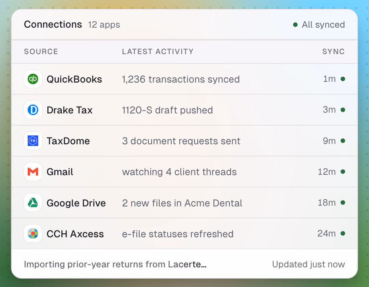
Task: Click the 3m sync time for Drake Tax
Action: point(329,109)
